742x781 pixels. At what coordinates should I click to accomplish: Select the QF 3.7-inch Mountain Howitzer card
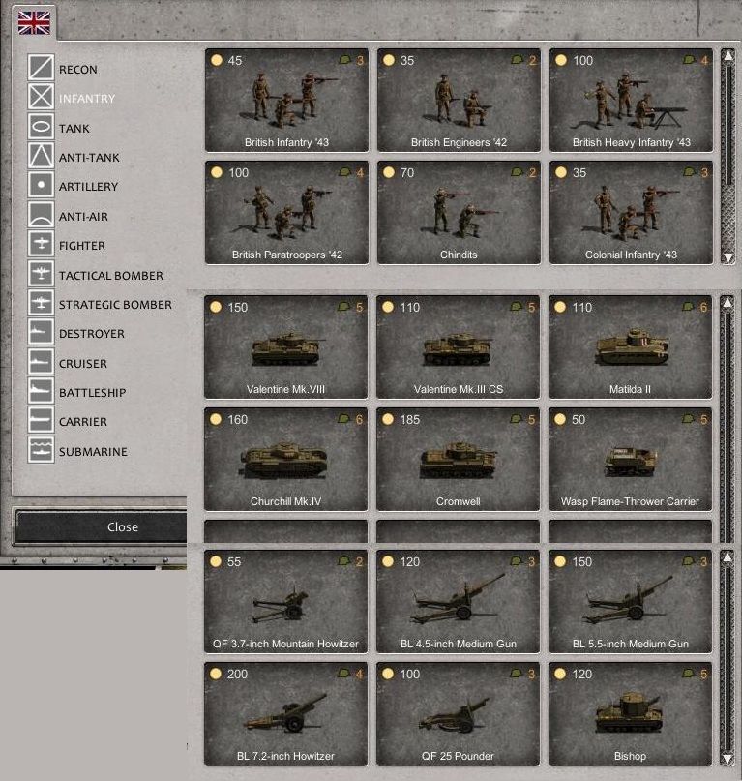point(285,601)
